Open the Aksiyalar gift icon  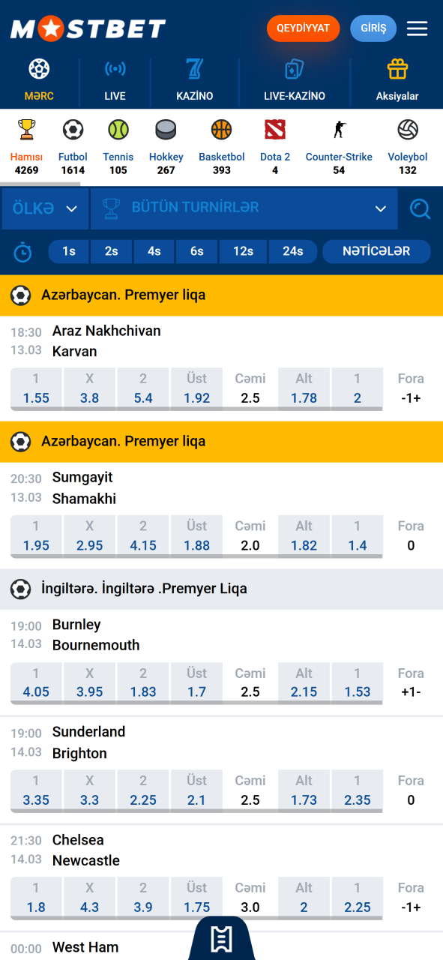tap(397, 71)
